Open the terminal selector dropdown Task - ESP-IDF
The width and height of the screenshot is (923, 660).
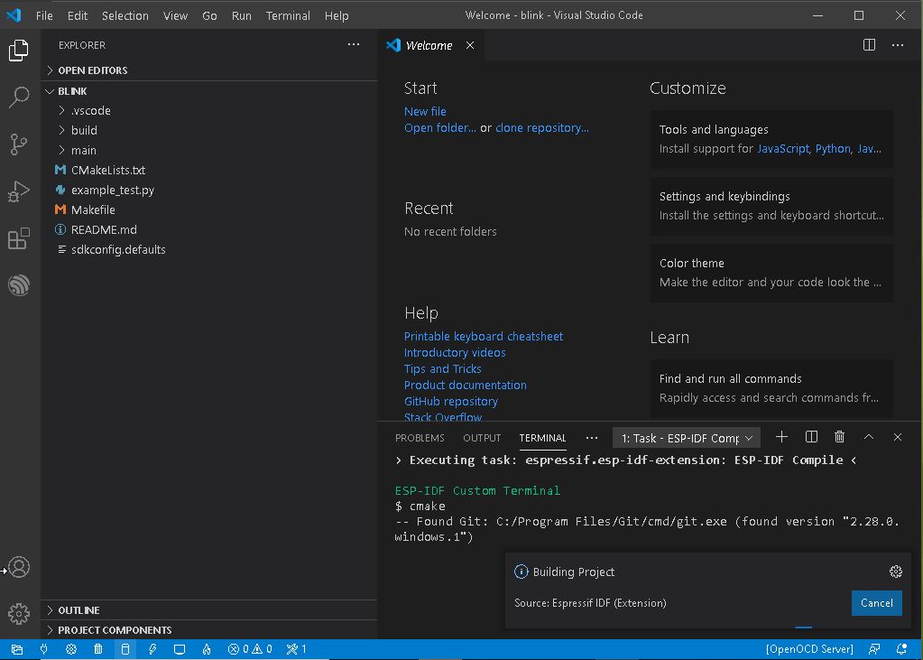pos(687,438)
